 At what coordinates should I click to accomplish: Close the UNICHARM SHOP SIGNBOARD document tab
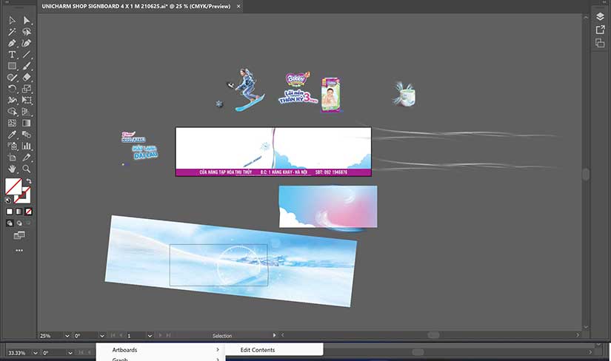[238, 6]
